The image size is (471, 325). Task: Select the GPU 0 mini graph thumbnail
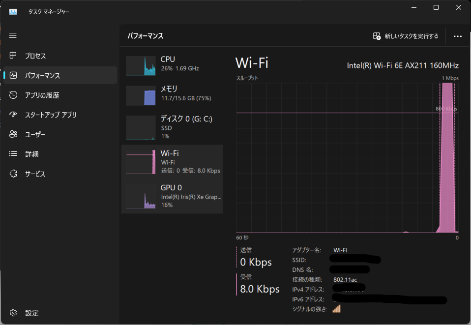141,197
